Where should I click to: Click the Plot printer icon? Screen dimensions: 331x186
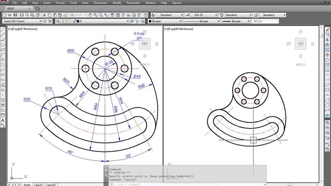22,15
